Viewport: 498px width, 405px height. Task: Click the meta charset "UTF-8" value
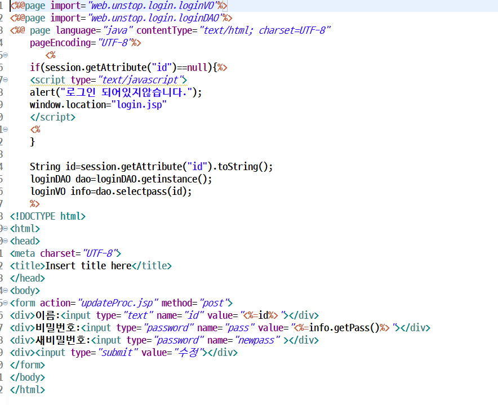point(100,253)
